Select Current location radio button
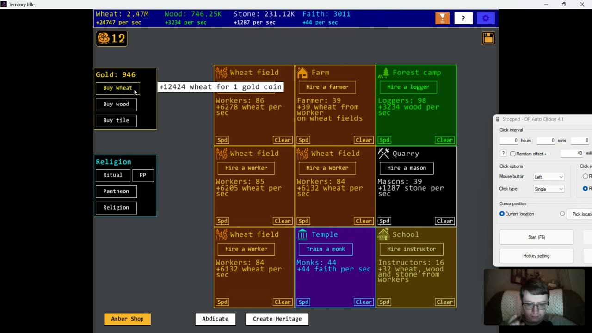The width and height of the screenshot is (592, 333). pyautogui.click(x=502, y=214)
